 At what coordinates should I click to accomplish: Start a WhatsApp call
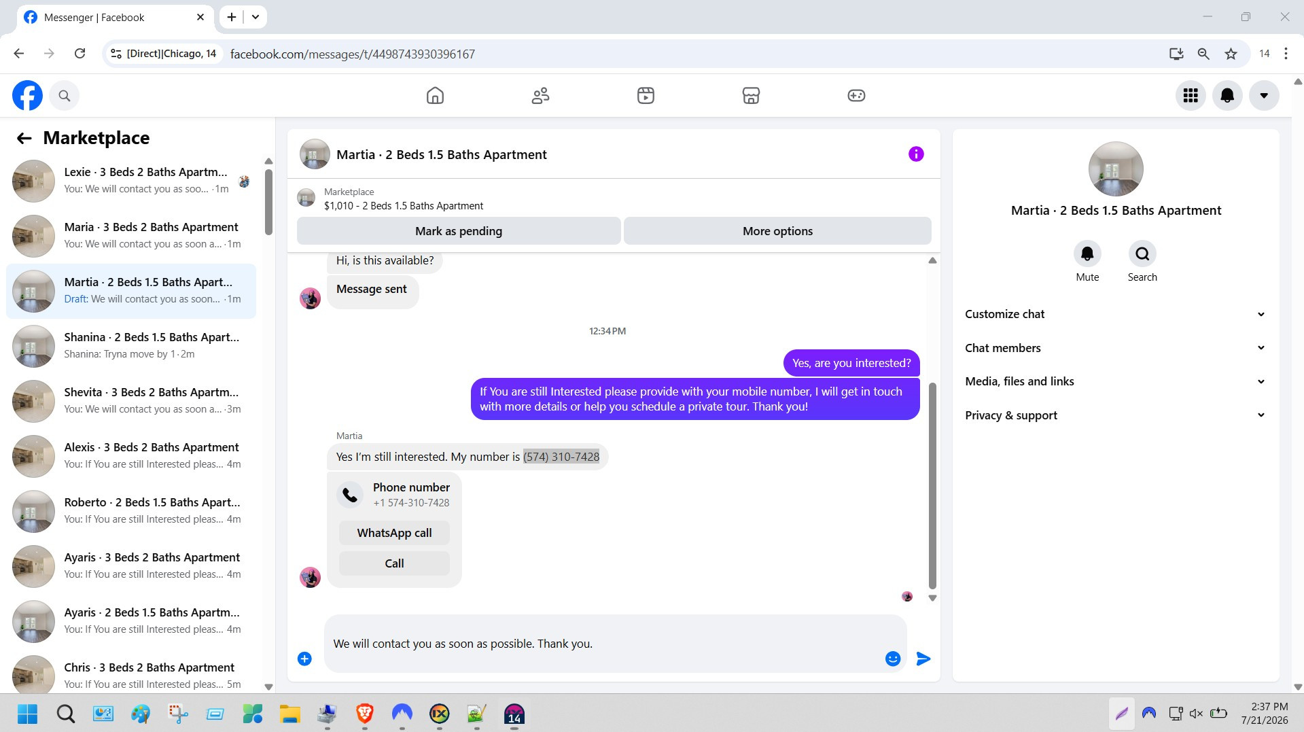pyautogui.click(x=394, y=533)
